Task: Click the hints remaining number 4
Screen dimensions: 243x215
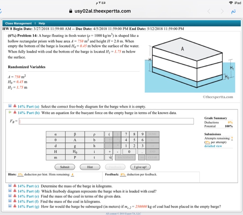Action: coord(72,174)
